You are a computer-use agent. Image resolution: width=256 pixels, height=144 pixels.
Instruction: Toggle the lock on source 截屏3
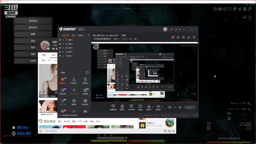(63, 40)
